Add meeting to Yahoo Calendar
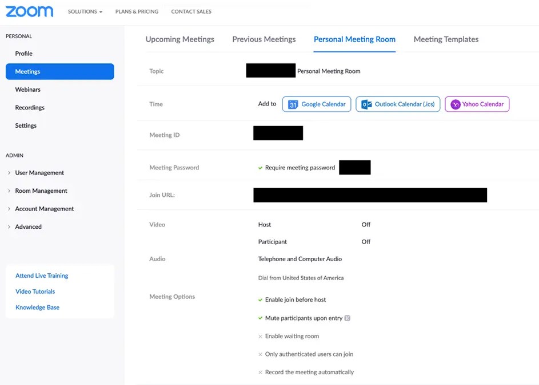539x385 pixels. click(477, 104)
